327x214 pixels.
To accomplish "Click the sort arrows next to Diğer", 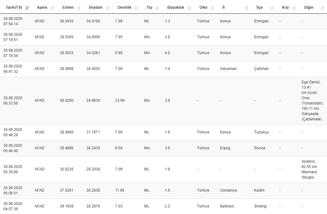I will point(322,8).
